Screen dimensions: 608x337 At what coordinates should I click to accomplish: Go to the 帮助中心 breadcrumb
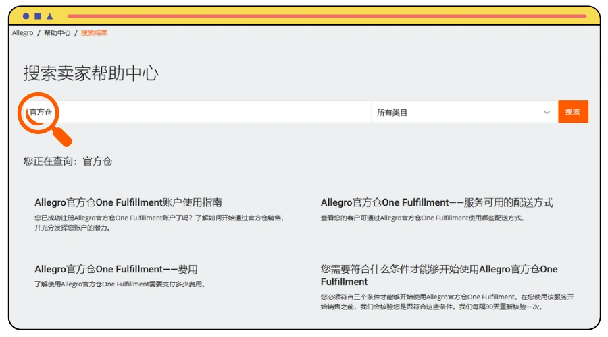tap(57, 33)
